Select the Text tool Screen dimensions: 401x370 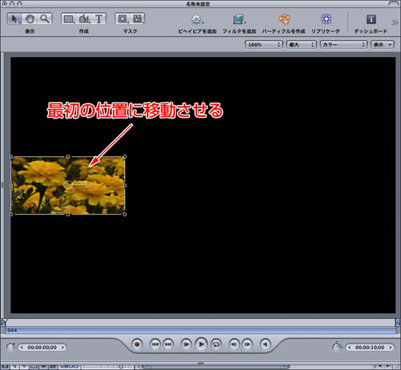(99, 19)
